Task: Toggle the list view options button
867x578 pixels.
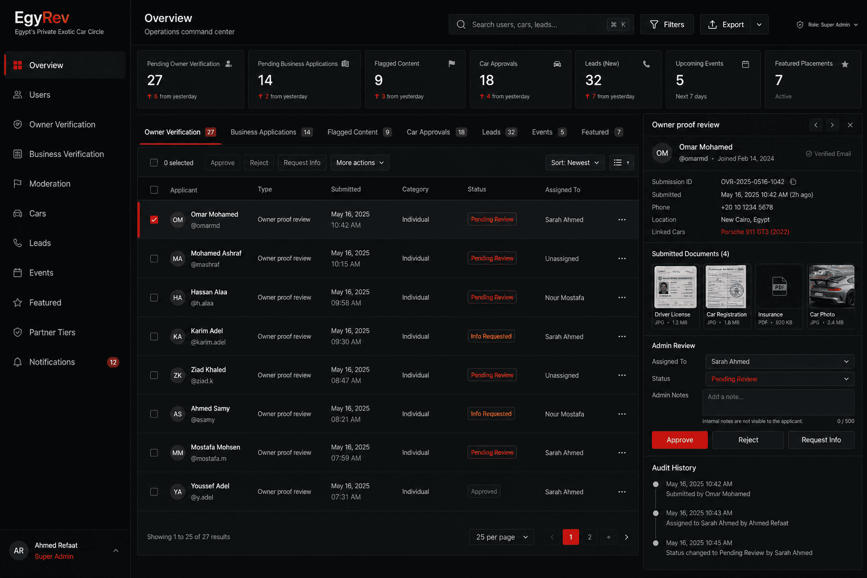Action: [621, 163]
